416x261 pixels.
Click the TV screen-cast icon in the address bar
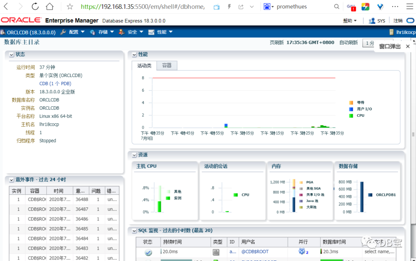pyautogui.click(x=216, y=7)
